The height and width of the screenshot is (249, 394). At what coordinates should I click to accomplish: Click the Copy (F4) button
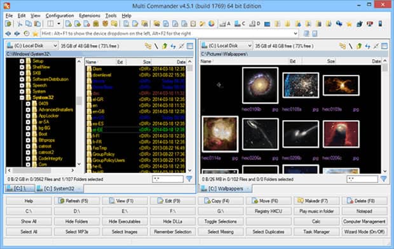click(221, 201)
